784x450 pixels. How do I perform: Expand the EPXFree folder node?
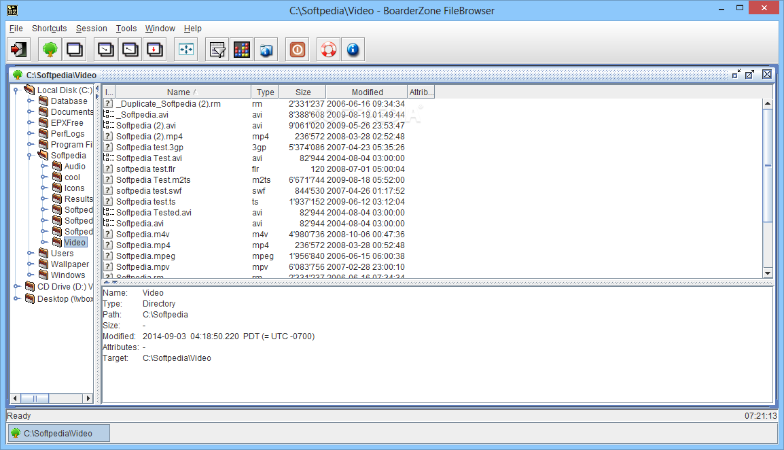pos(30,122)
